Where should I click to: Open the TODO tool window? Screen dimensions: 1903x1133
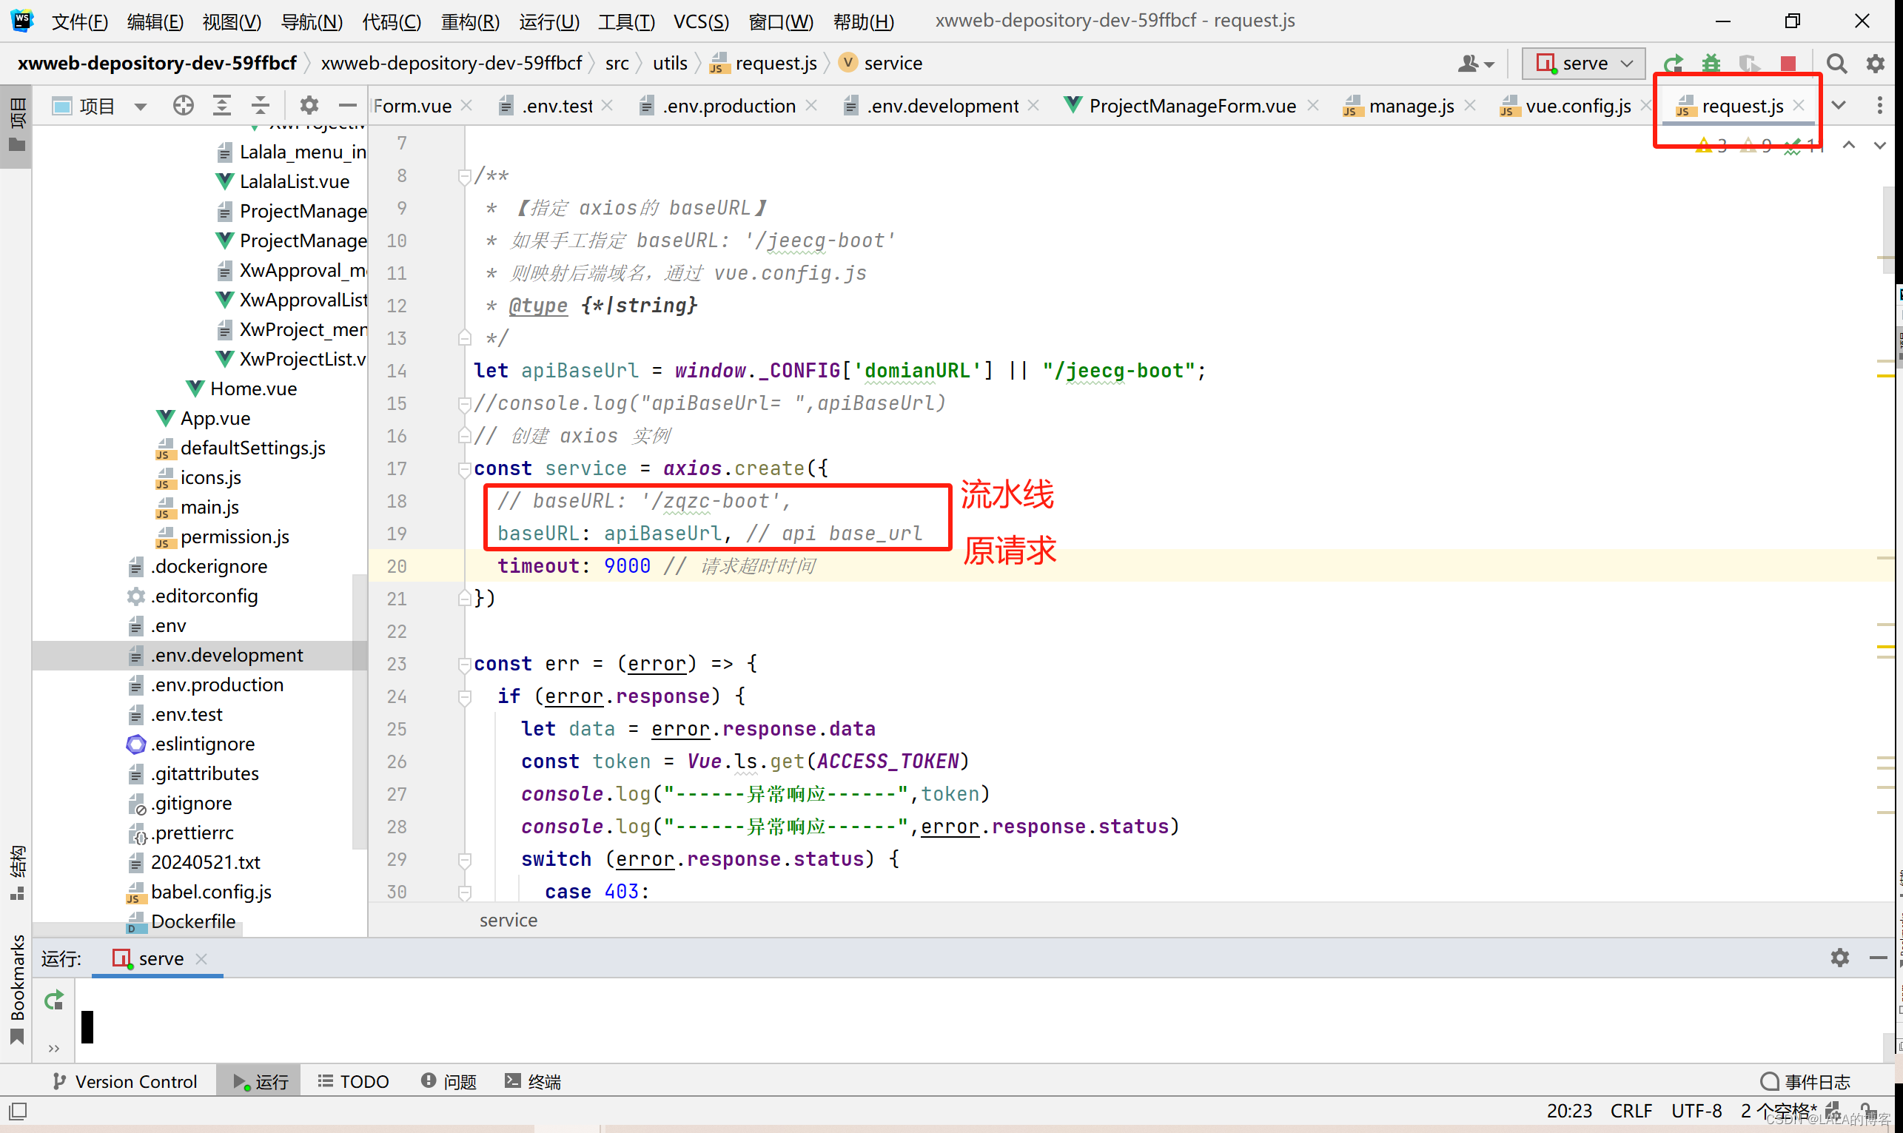[x=353, y=1081]
